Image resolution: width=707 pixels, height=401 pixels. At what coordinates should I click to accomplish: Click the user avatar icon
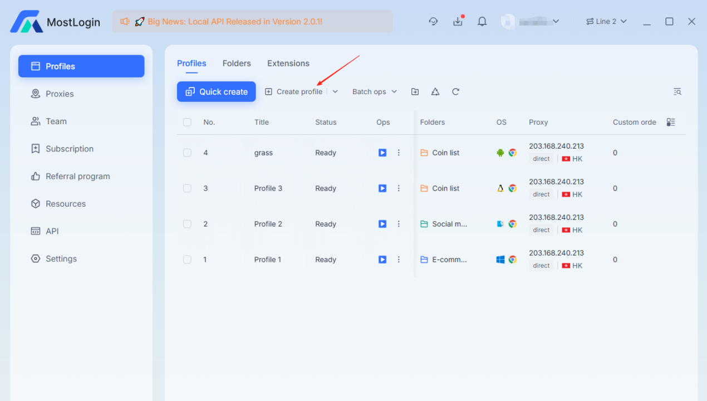pos(508,21)
